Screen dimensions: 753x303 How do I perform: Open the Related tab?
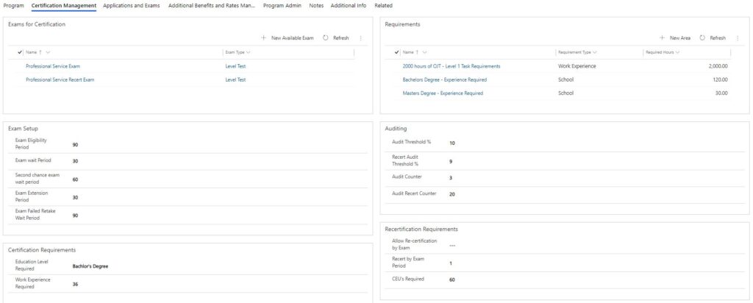point(383,6)
